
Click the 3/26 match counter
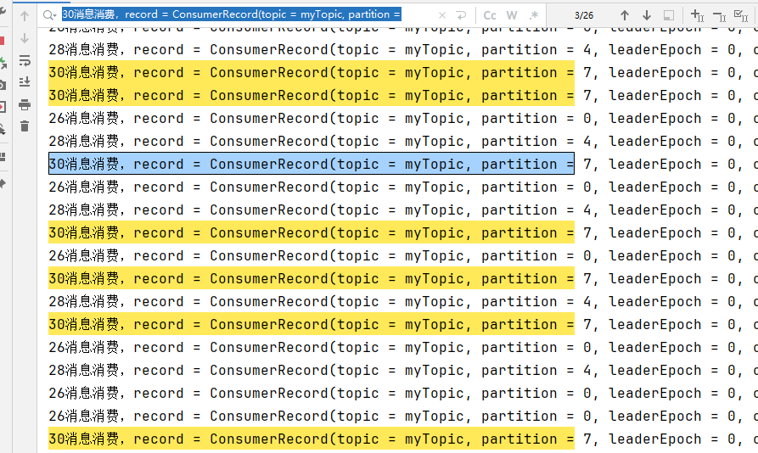coord(584,15)
